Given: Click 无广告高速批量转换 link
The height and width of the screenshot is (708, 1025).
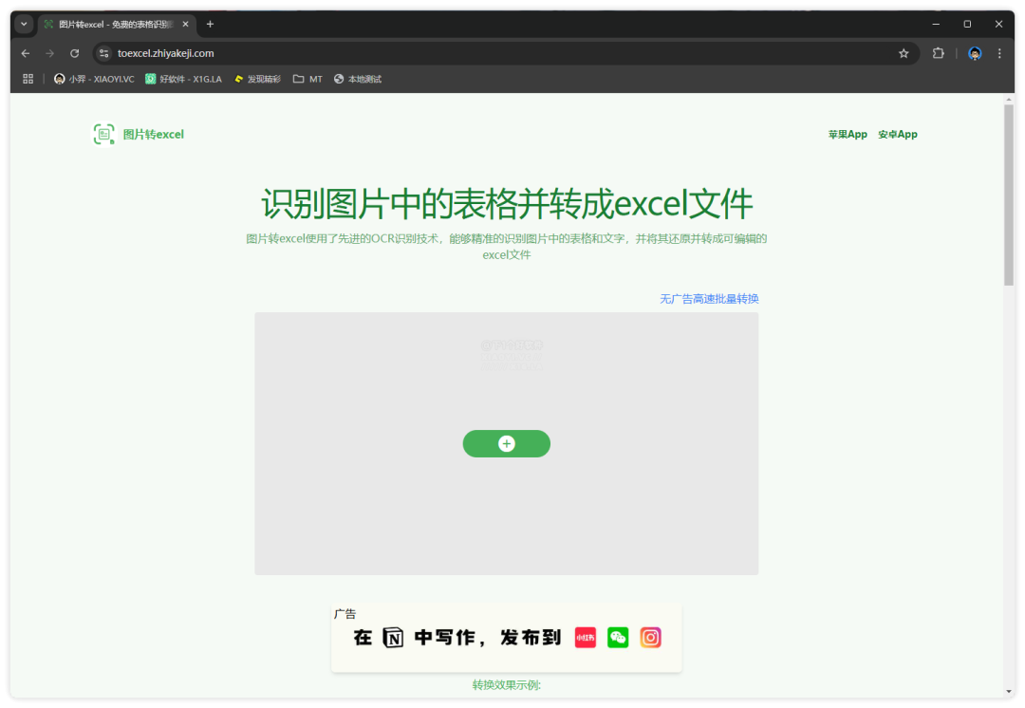Looking at the screenshot, I should [709, 299].
